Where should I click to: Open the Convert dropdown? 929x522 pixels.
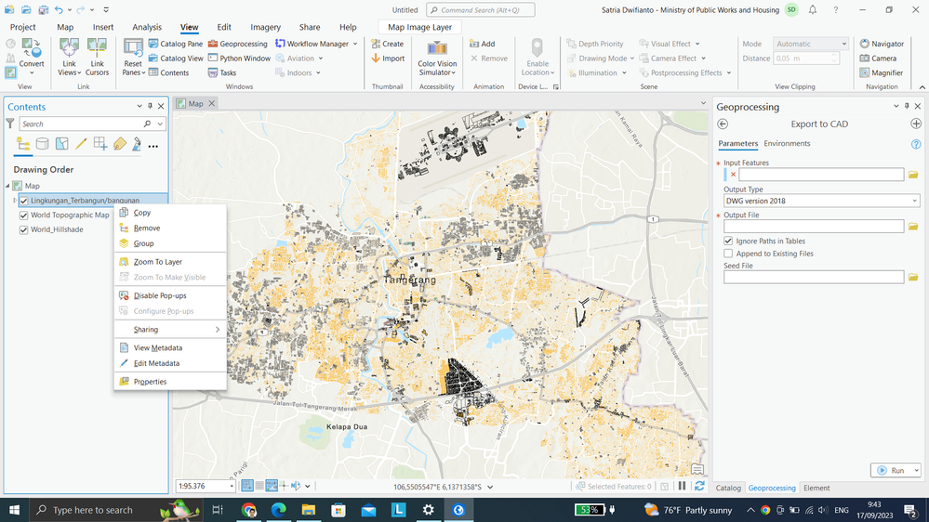tap(32, 68)
